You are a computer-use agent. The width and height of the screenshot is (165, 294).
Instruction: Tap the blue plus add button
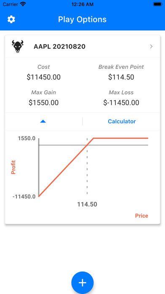coord(82,283)
